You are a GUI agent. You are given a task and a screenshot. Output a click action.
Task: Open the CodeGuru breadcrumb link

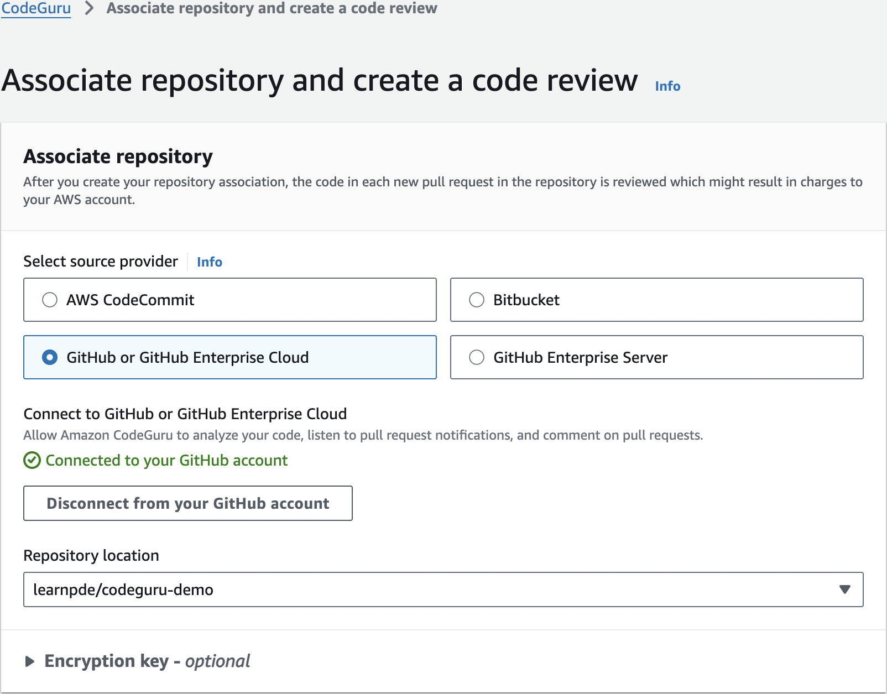(36, 9)
